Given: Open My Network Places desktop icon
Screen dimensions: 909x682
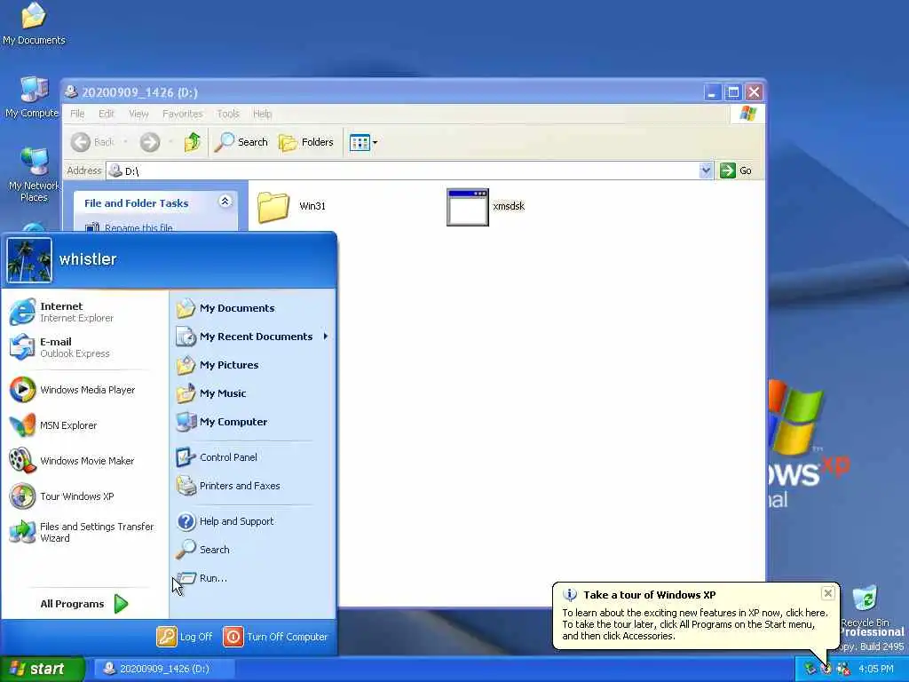Looking at the screenshot, I should [x=34, y=175].
